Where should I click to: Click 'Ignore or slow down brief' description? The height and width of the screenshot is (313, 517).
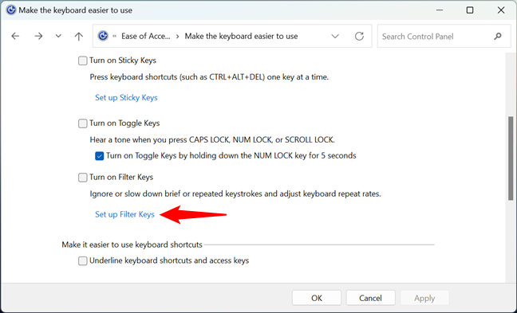tap(235, 194)
